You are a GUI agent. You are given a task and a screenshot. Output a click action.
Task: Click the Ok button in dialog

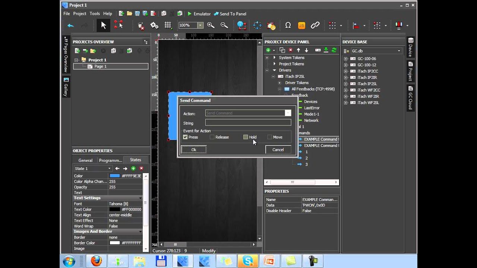[x=193, y=150]
